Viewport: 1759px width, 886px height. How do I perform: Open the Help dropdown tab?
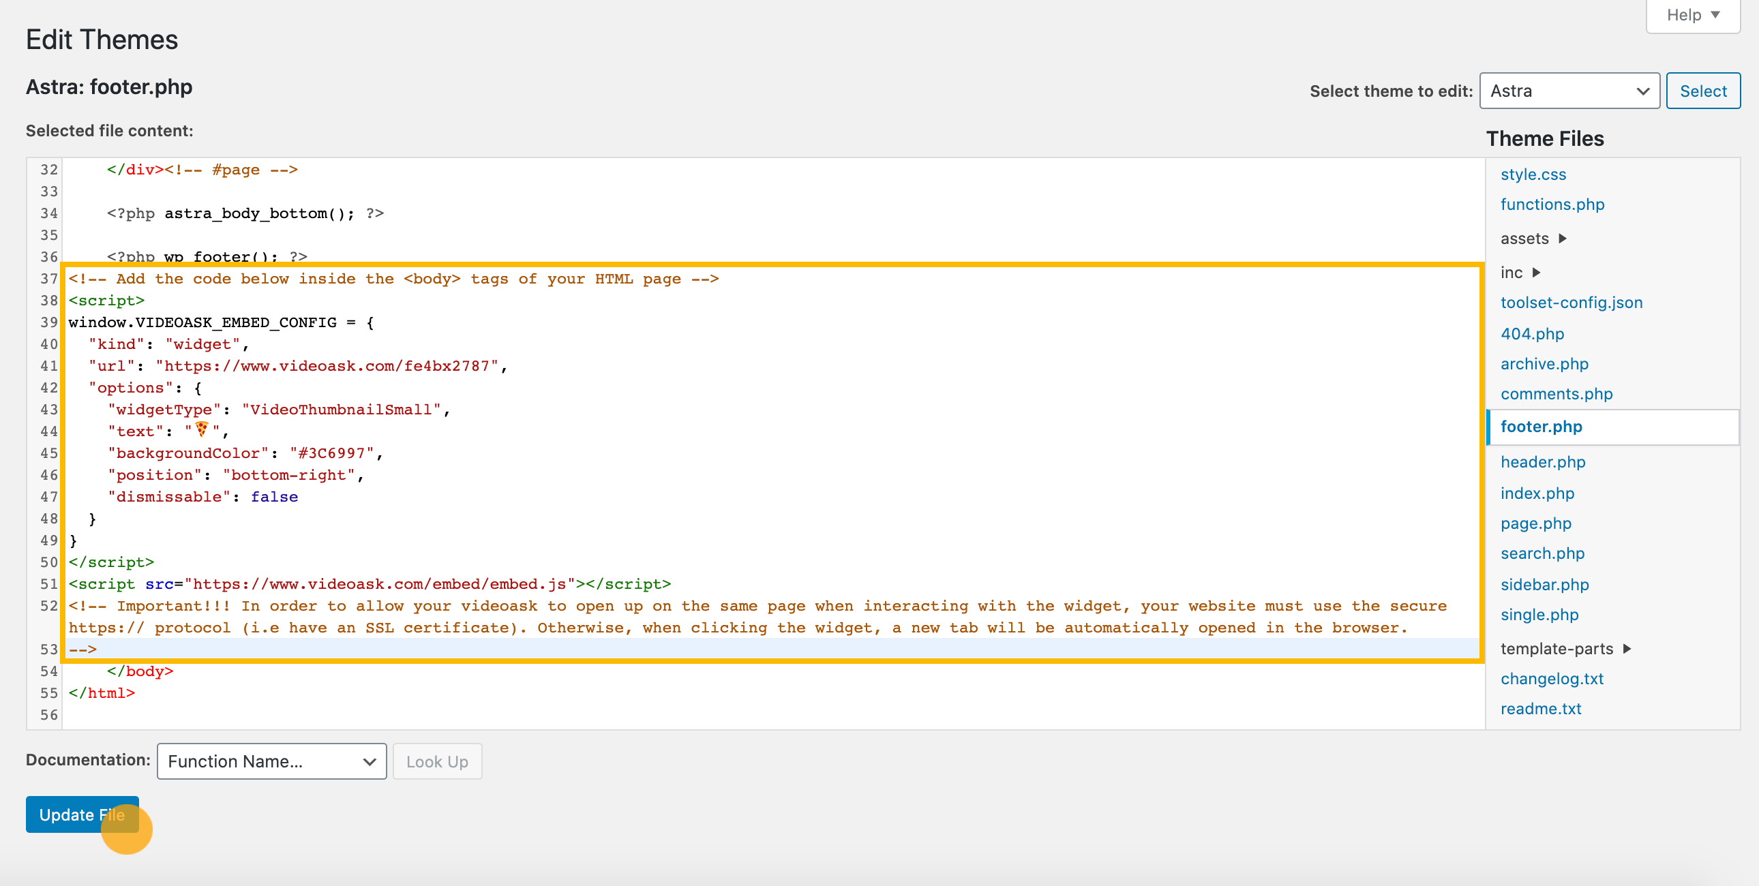click(1692, 15)
